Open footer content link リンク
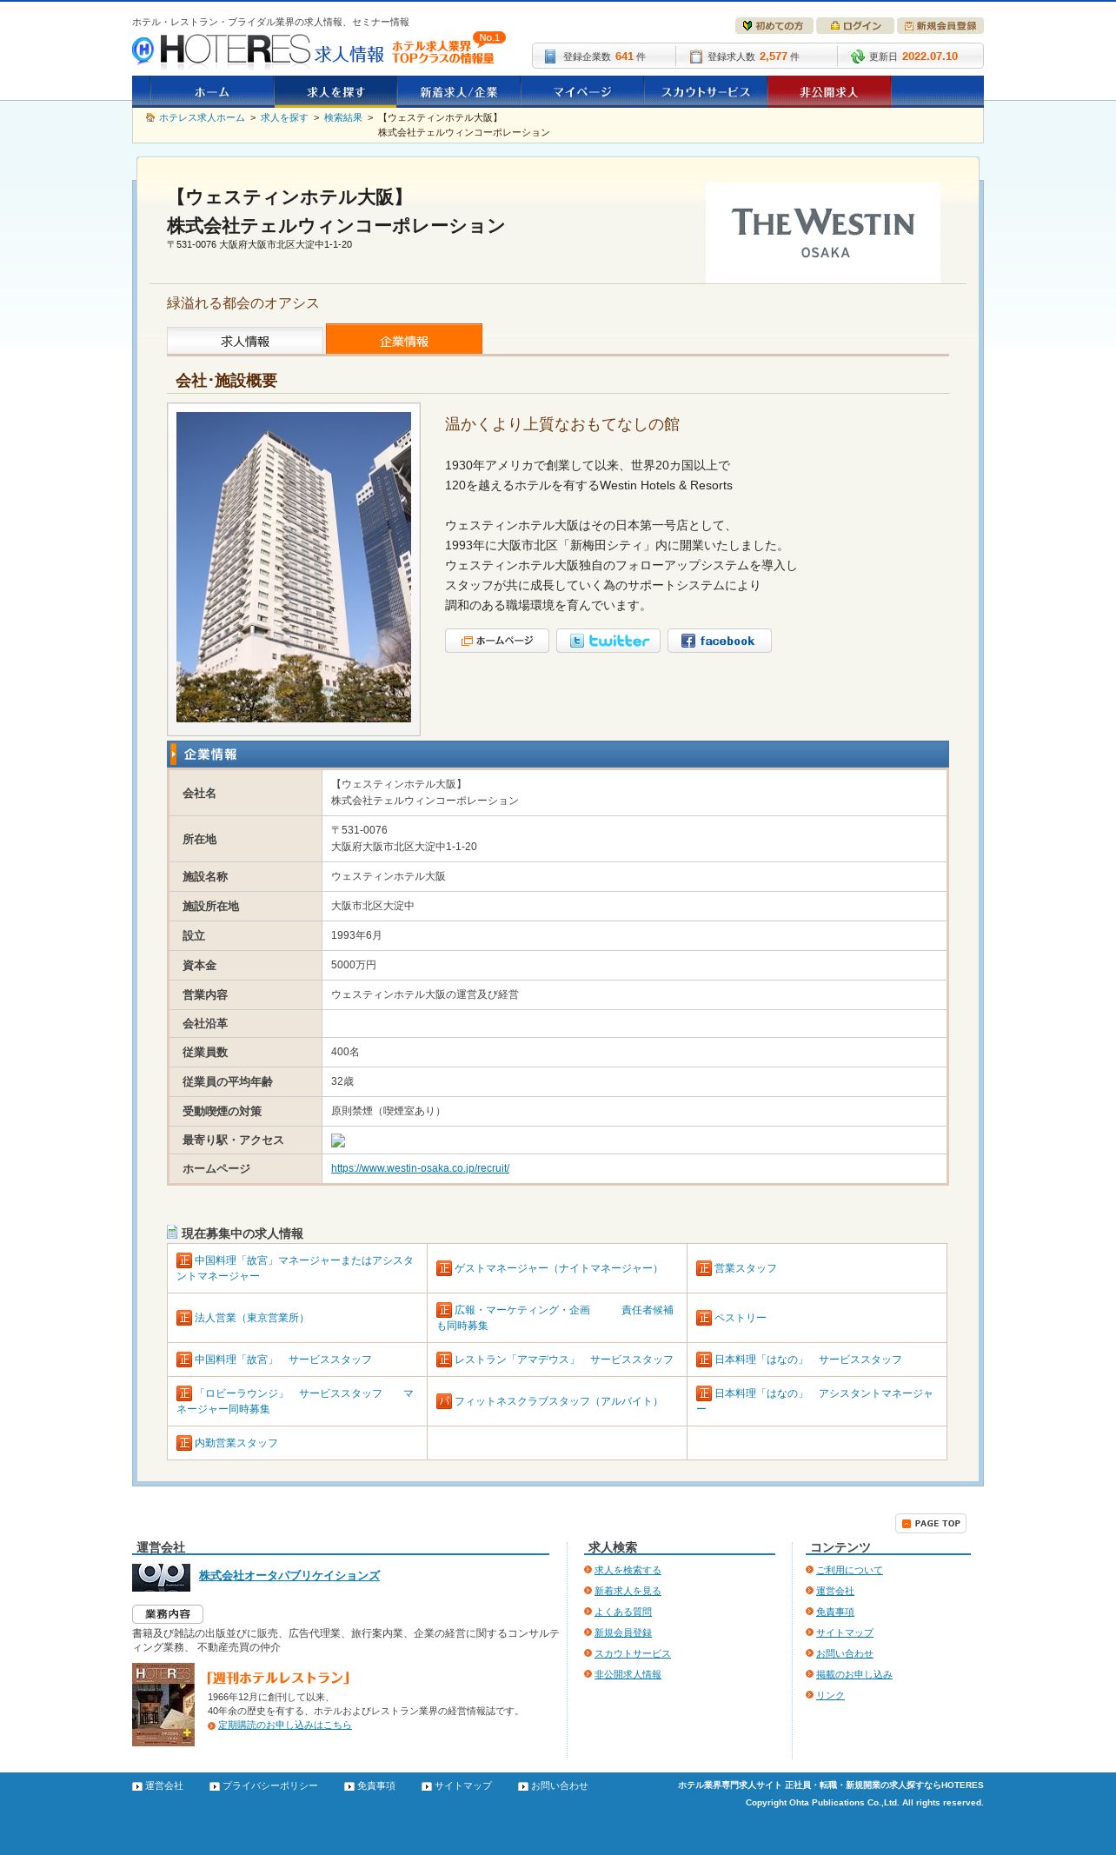 pyautogui.click(x=830, y=1695)
